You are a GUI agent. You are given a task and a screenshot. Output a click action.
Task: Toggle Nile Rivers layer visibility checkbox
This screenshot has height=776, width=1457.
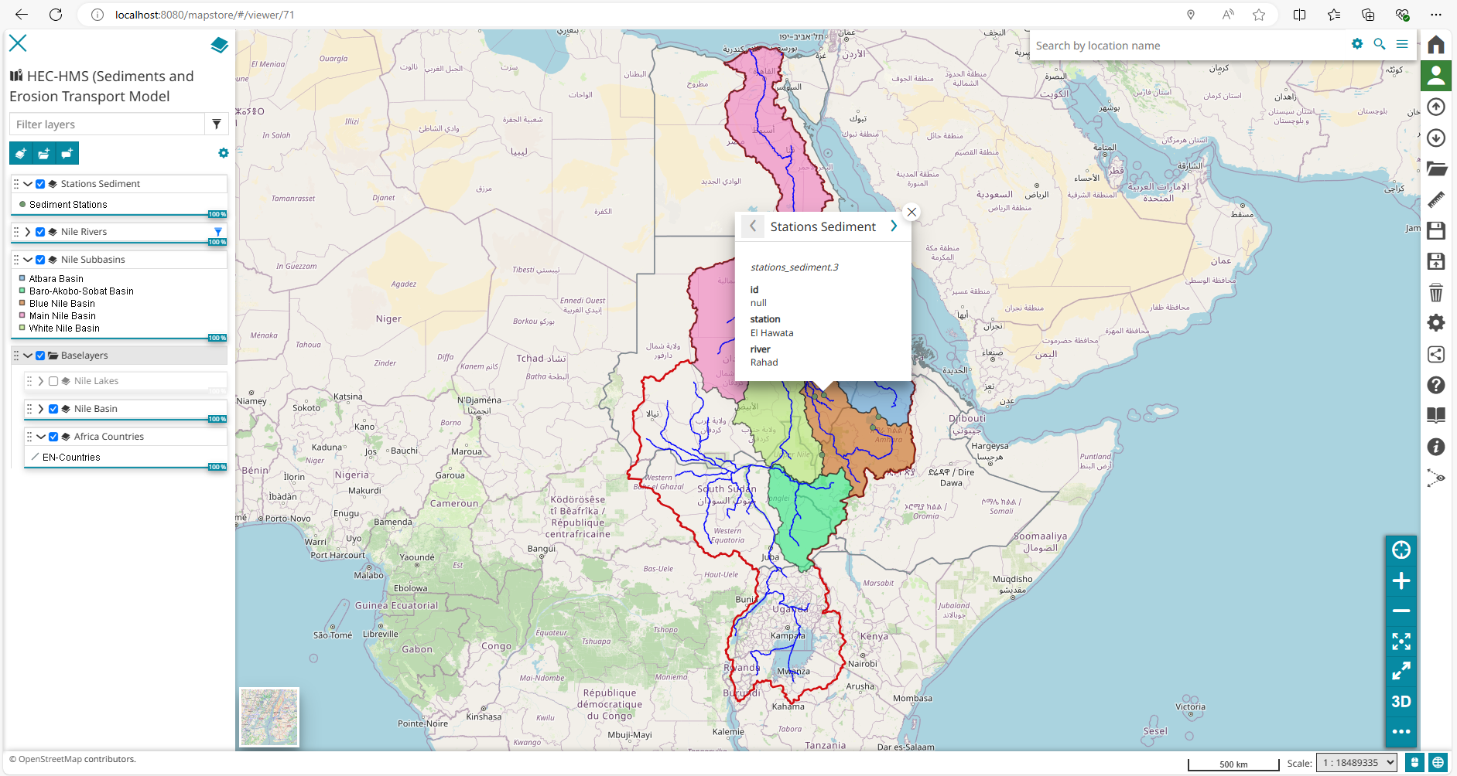click(40, 232)
